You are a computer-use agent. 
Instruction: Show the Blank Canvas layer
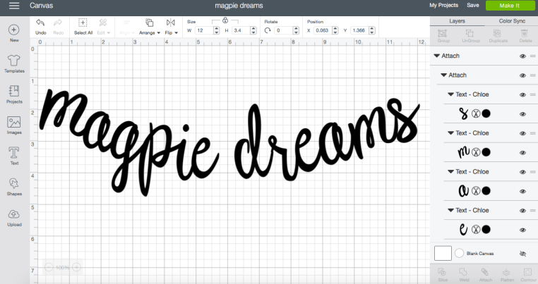522,254
